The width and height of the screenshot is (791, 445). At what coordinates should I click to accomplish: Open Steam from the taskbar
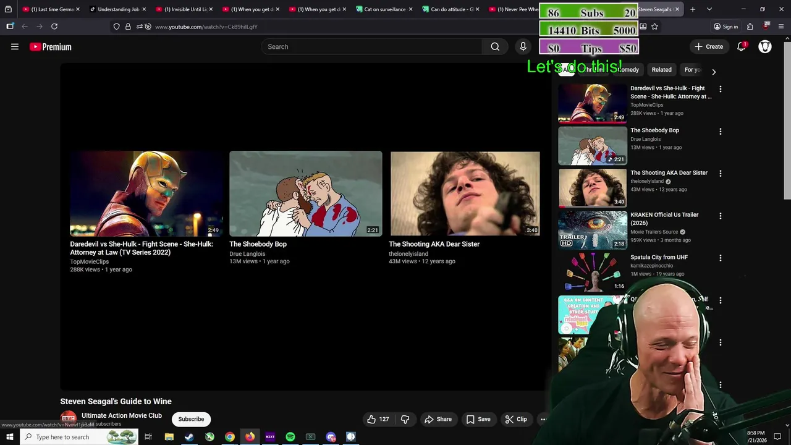[x=189, y=437]
